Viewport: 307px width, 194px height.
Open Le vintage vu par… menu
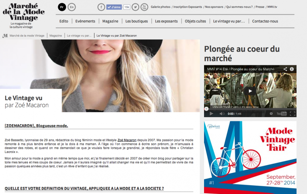coord(229,21)
